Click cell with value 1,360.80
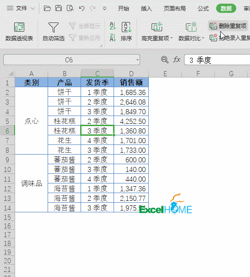 click(x=131, y=131)
